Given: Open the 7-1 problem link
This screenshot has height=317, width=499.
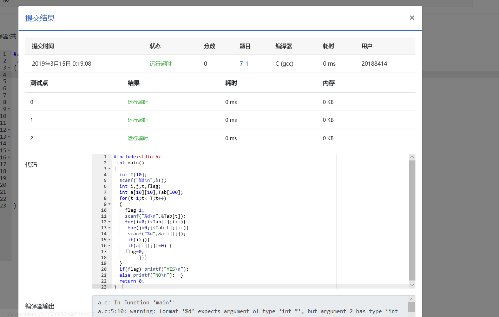Looking at the screenshot, I should click(244, 64).
